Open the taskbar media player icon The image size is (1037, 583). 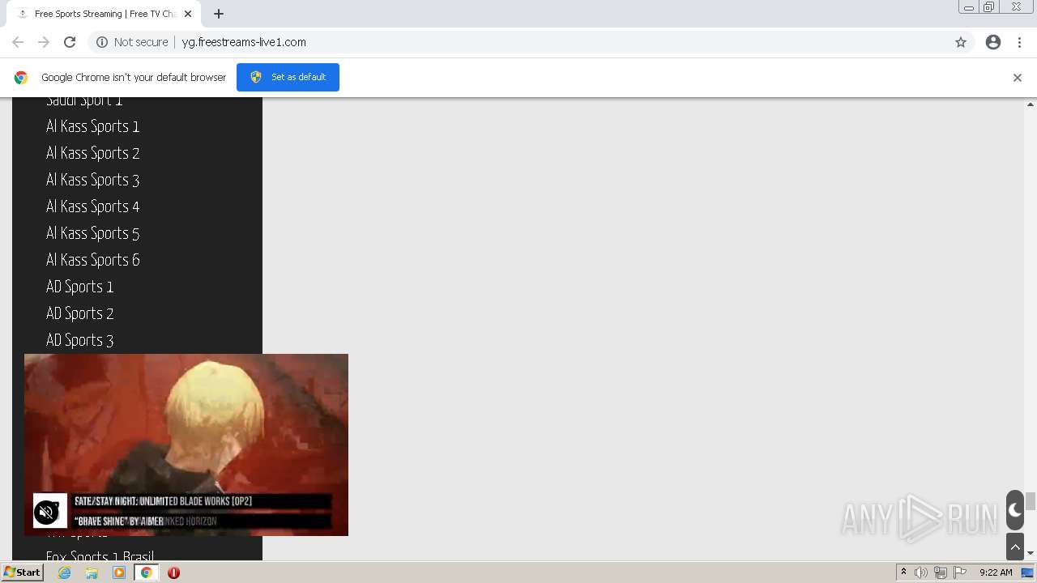(119, 572)
